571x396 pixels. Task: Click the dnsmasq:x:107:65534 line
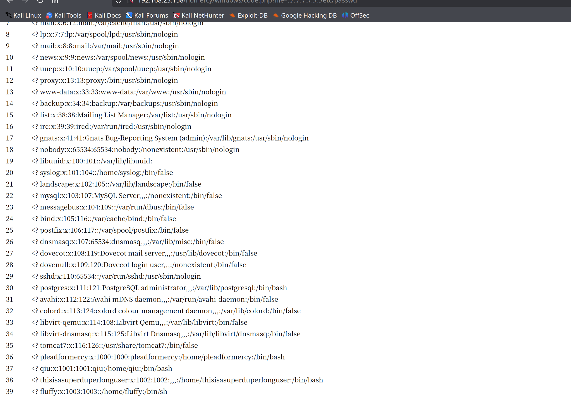click(x=128, y=242)
